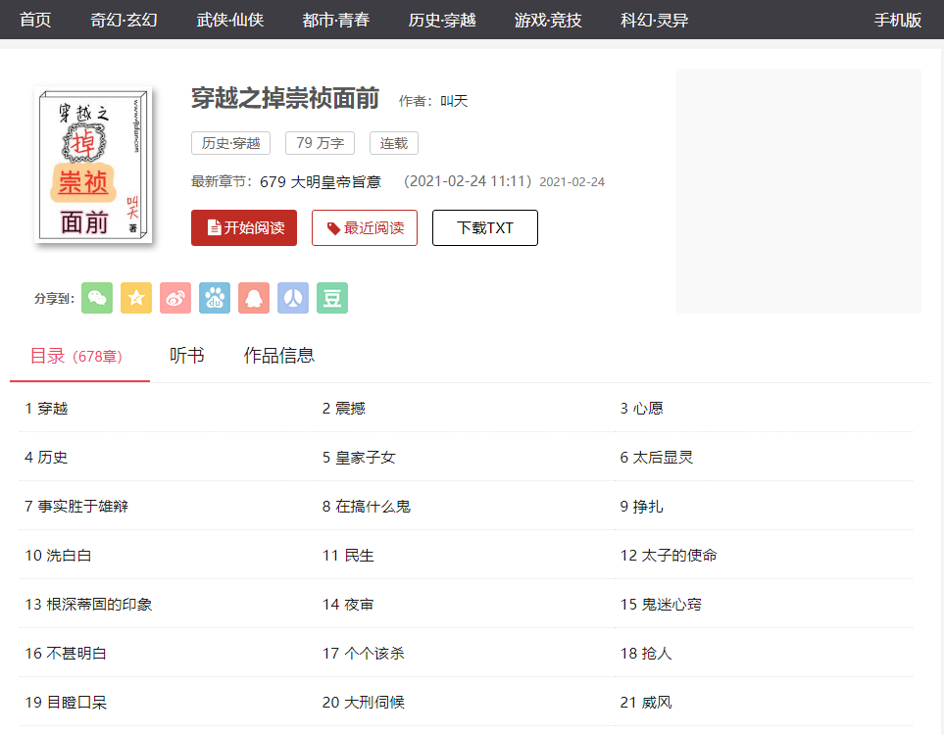Share to WeChat via green icon
944x735 pixels.
tap(97, 298)
